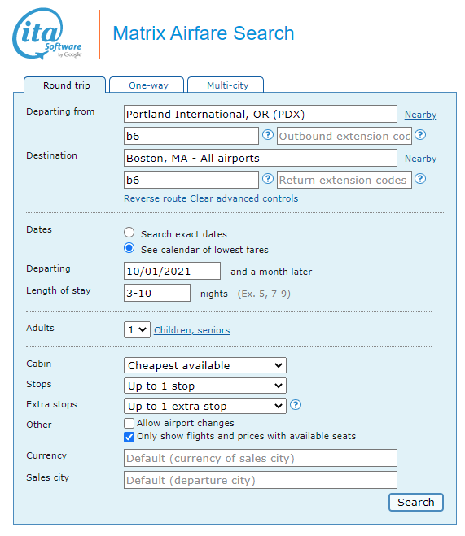Uncheck Only show flights with available seats
This screenshot has width=465, height=536.
point(129,437)
